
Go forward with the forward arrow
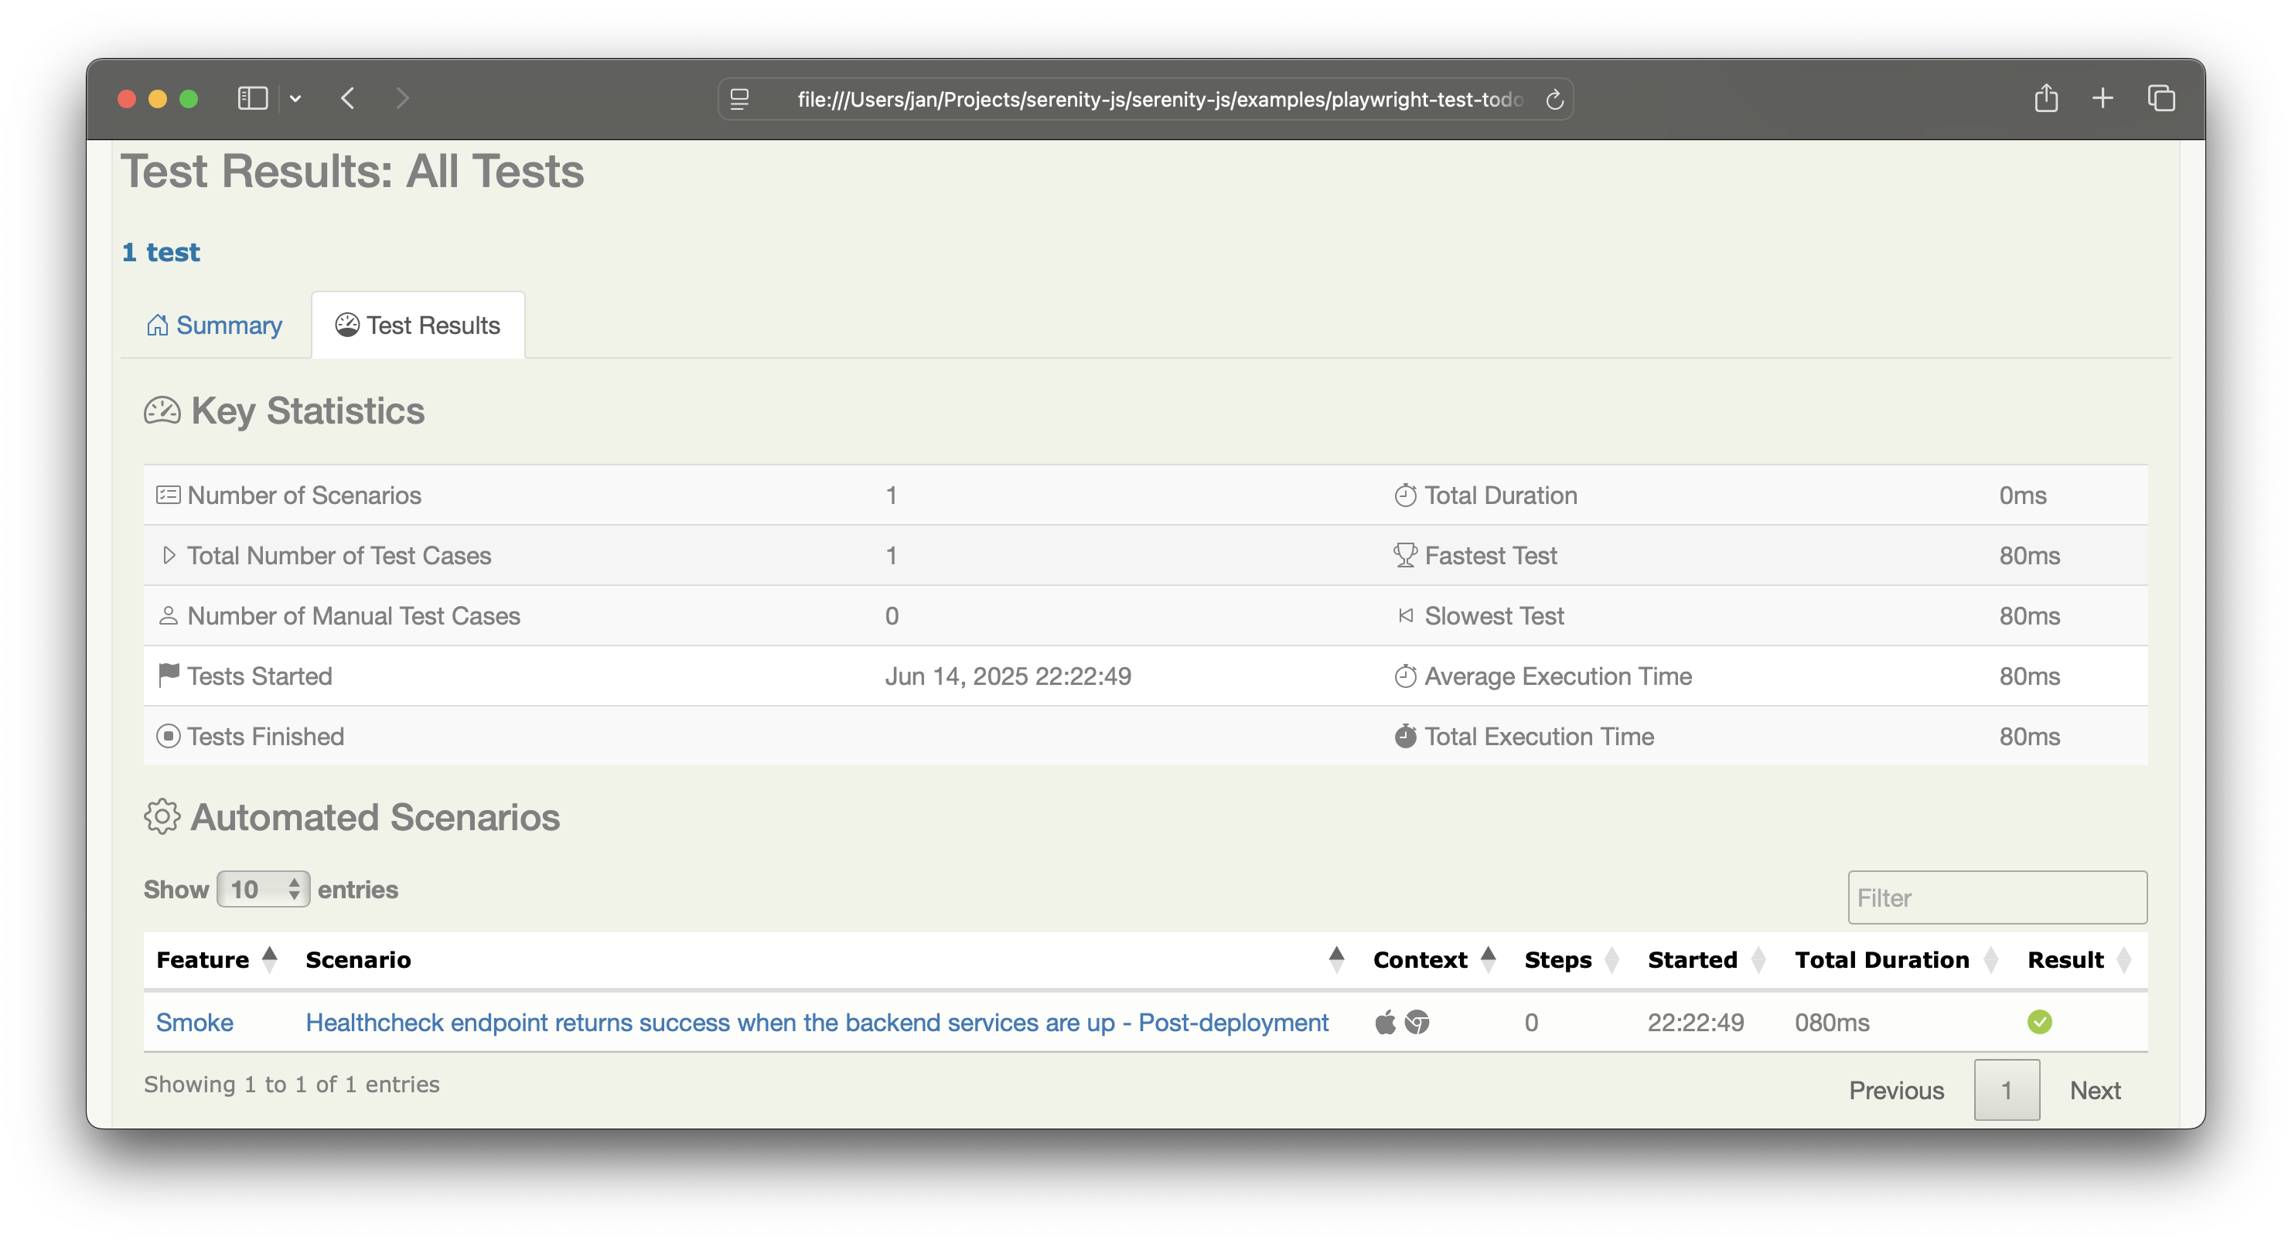(402, 99)
